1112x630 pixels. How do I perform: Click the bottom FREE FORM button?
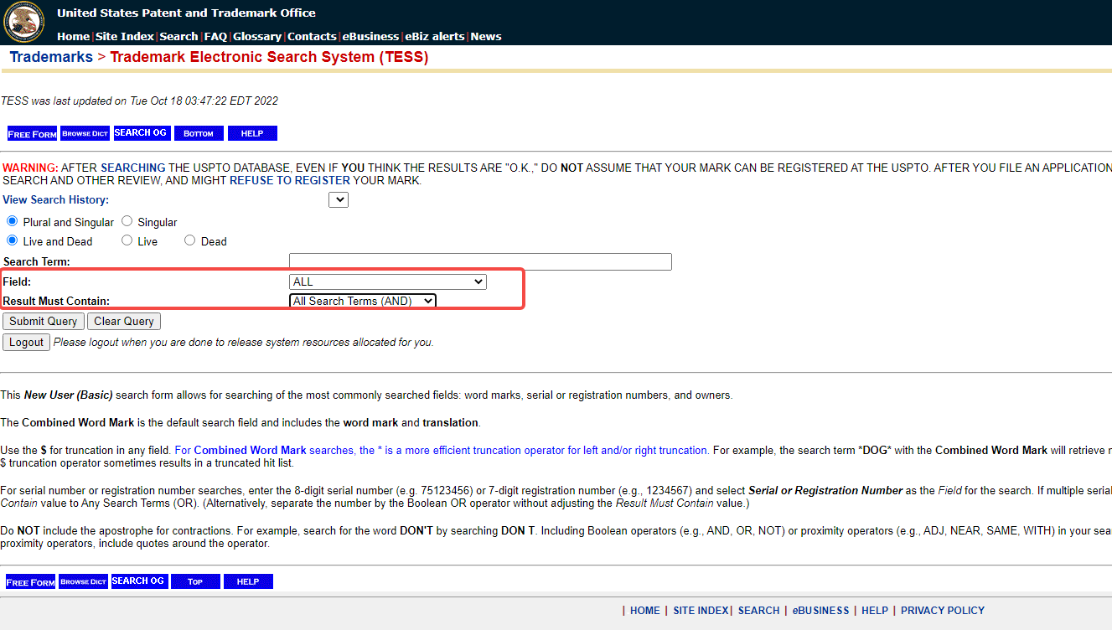pos(31,581)
